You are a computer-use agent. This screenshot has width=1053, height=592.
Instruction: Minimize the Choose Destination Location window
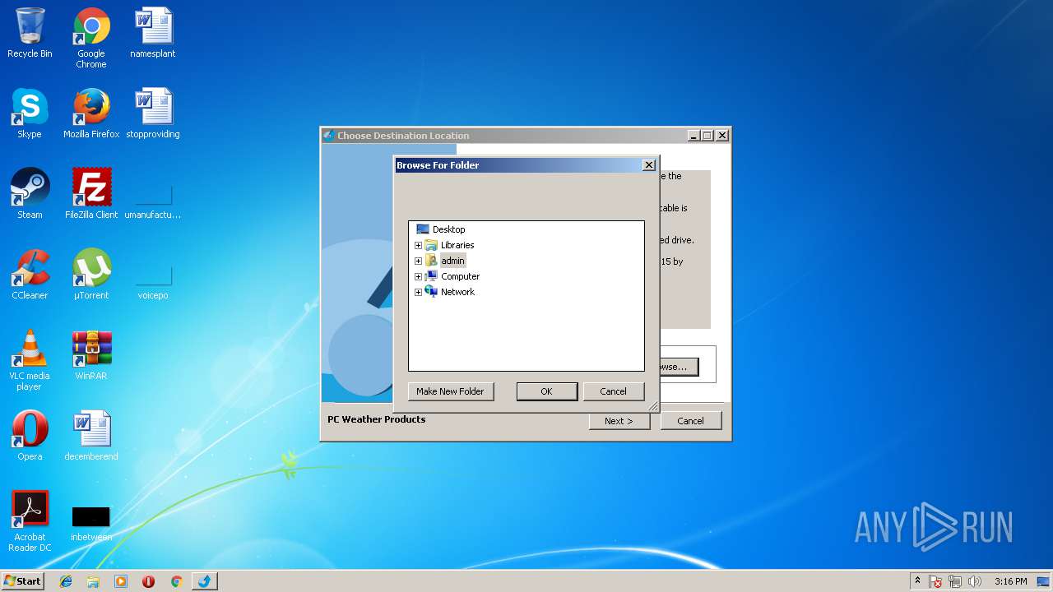pos(693,136)
